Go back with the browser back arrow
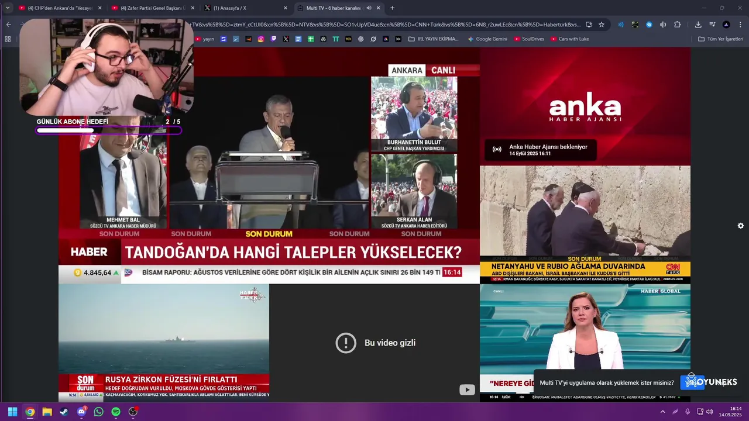 coord(8,25)
